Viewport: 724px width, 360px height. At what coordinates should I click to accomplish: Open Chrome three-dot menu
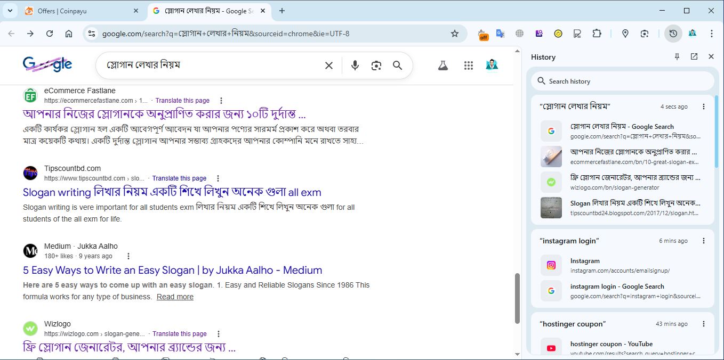(x=712, y=34)
